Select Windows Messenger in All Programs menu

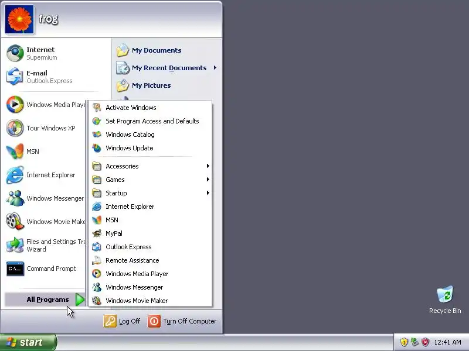coord(151,287)
